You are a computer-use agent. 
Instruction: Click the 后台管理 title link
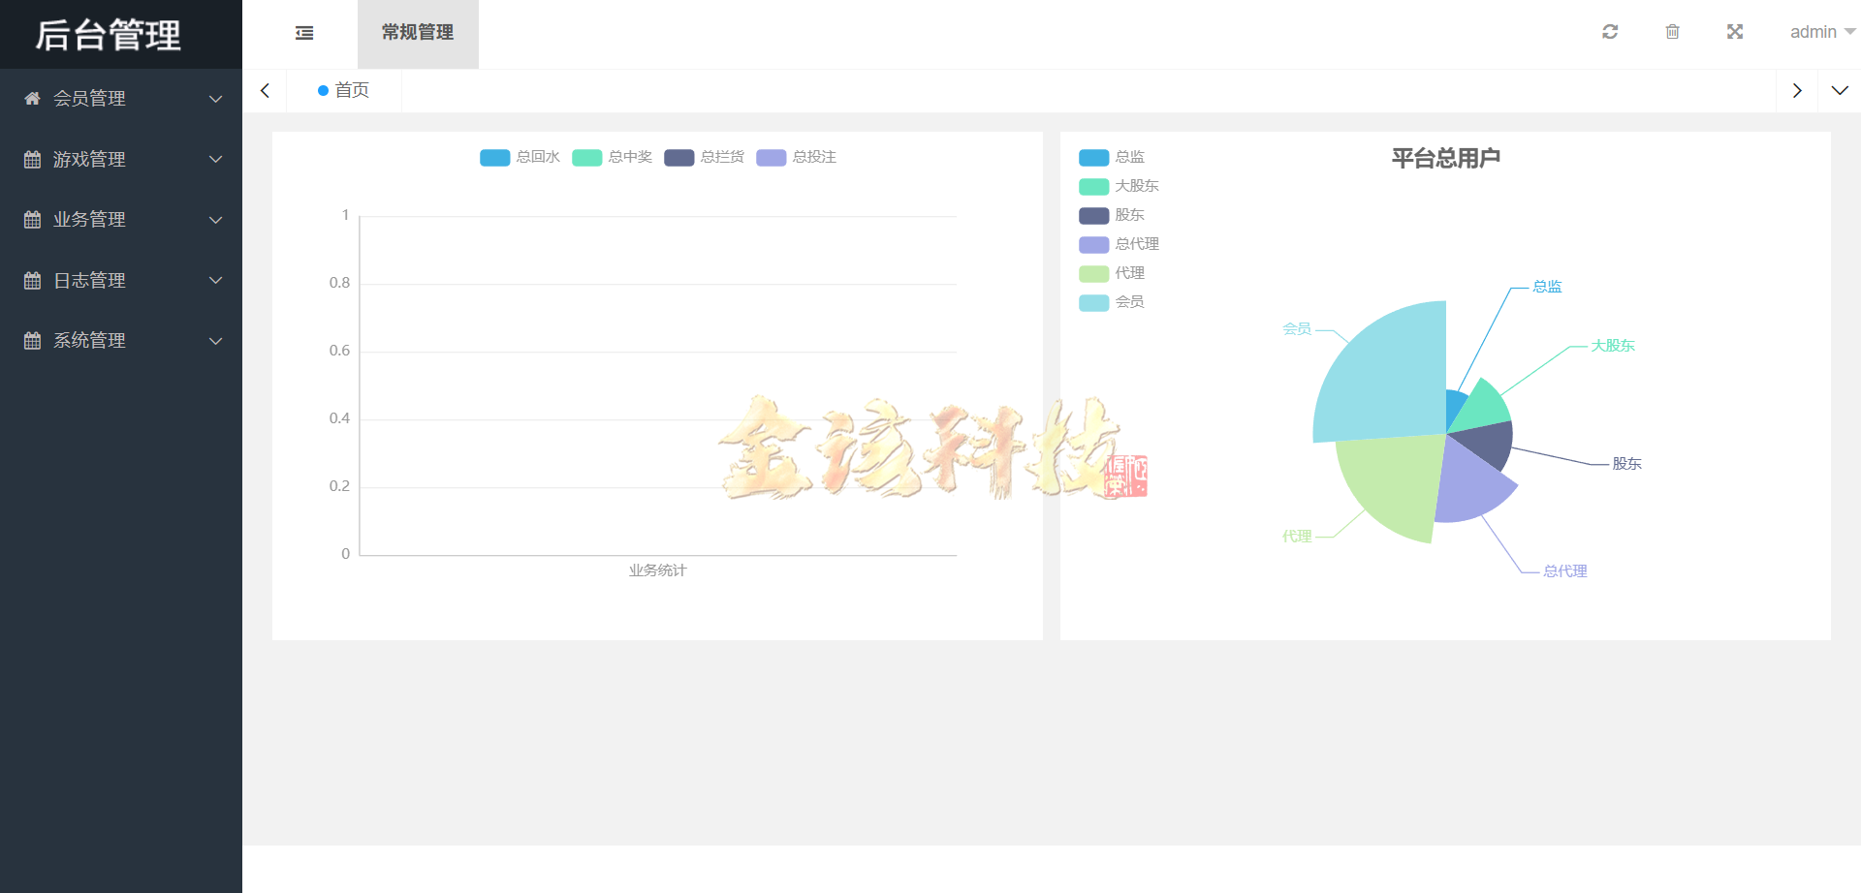[x=107, y=35]
